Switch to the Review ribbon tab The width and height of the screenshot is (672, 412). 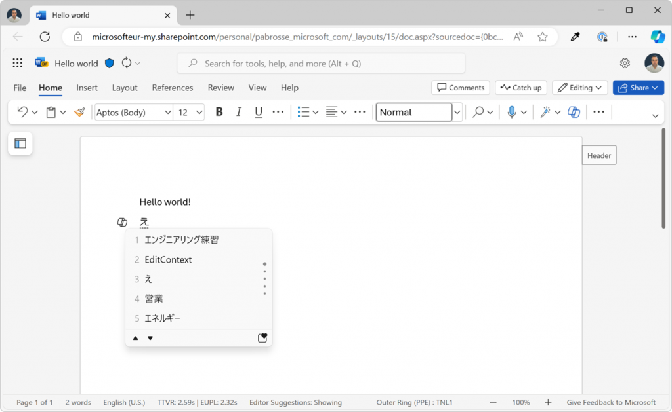(220, 87)
